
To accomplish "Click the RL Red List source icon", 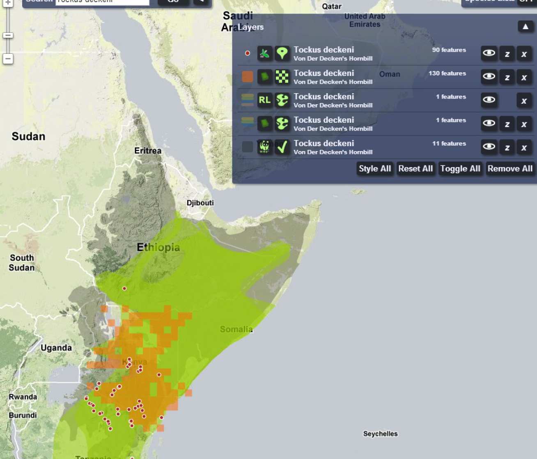I will pos(265,100).
